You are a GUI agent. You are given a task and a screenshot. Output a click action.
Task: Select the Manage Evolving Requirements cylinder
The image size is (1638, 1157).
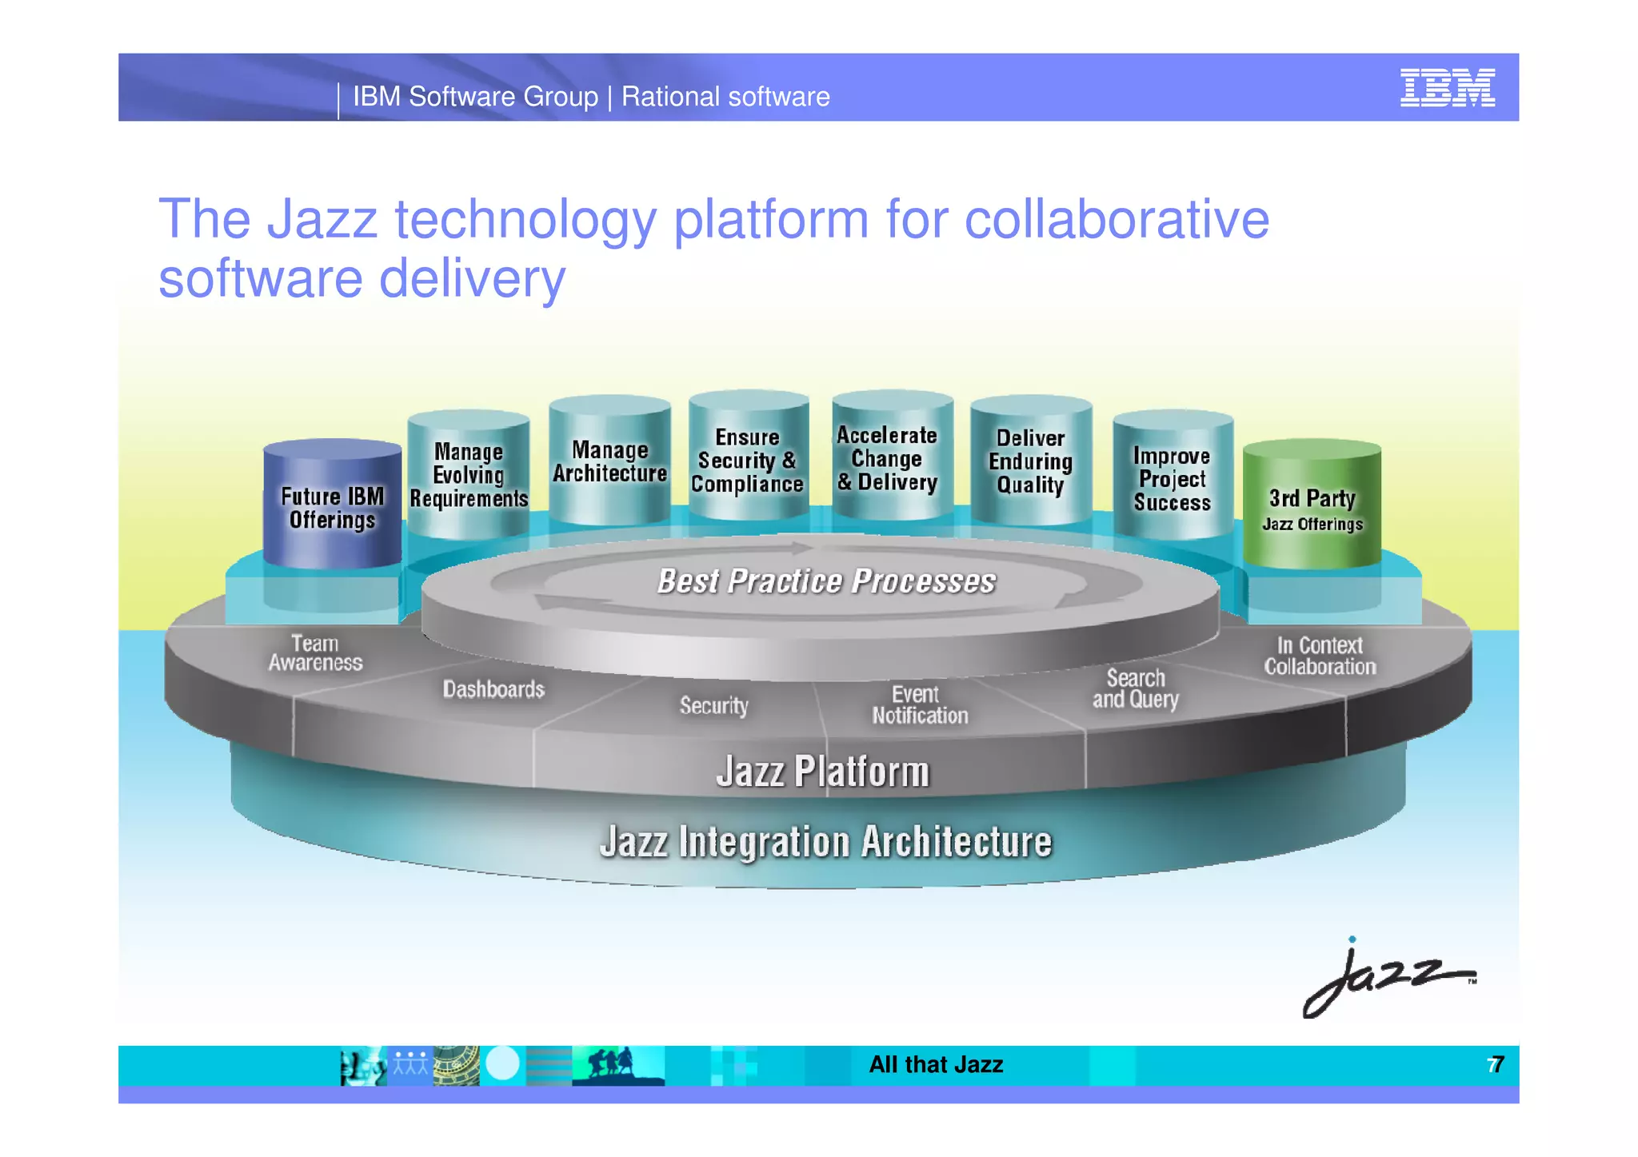click(469, 474)
